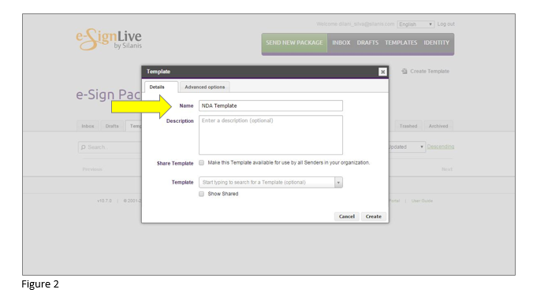This screenshot has width=533, height=293.
Task: Go to the TEMPLATES menu item
Action: click(401, 43)
